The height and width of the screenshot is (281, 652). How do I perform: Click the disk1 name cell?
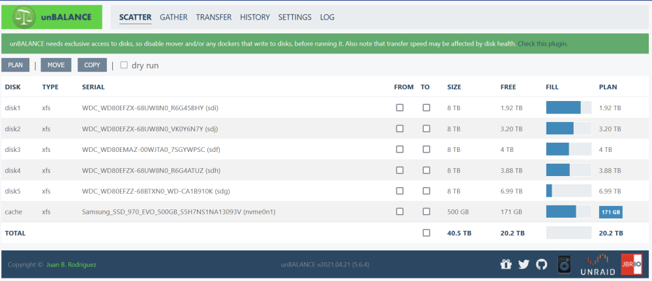pyautogui.click(x=13, y=108)
